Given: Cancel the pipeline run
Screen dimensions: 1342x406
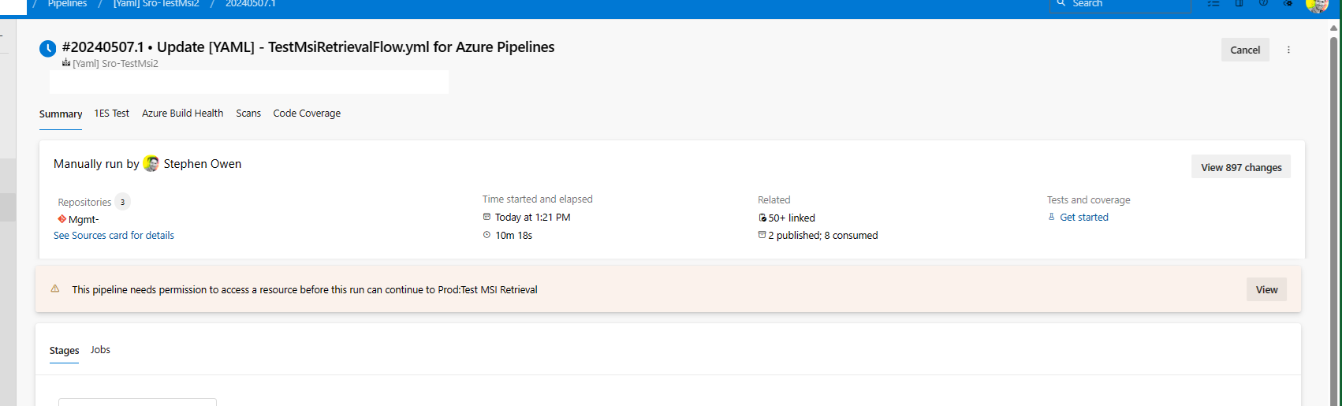Looking at the screenshot, I should (x=1245, y=50).
